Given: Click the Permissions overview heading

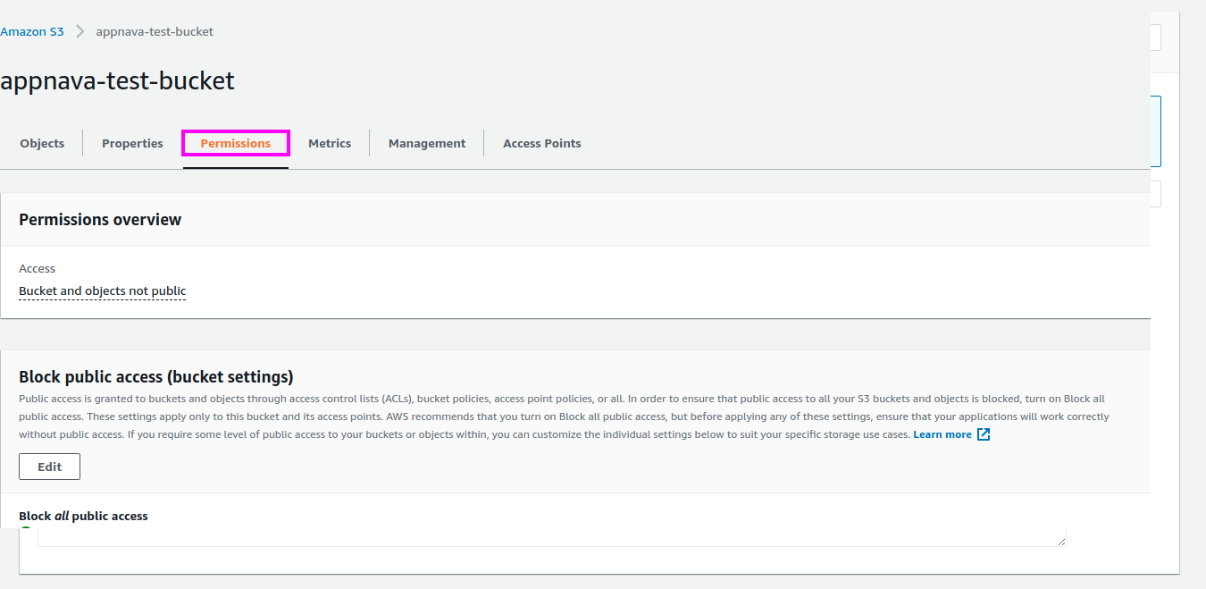Looking at the screenshot, I should click(x=100, y=220).
